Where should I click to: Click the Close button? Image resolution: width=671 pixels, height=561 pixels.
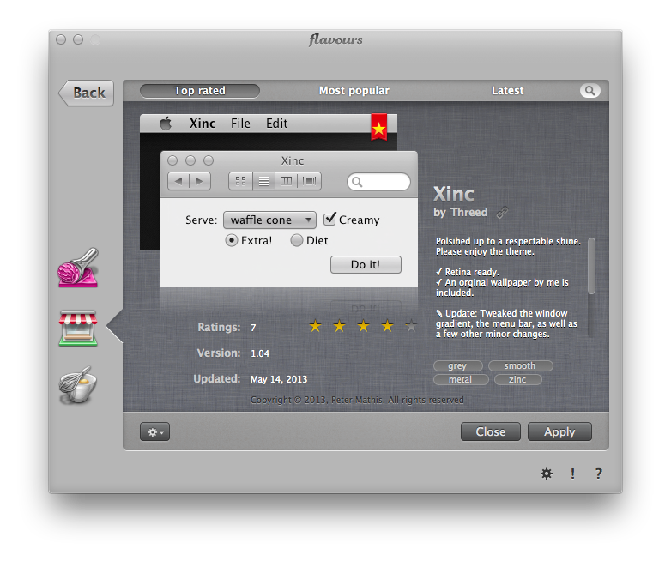point(491,431)
